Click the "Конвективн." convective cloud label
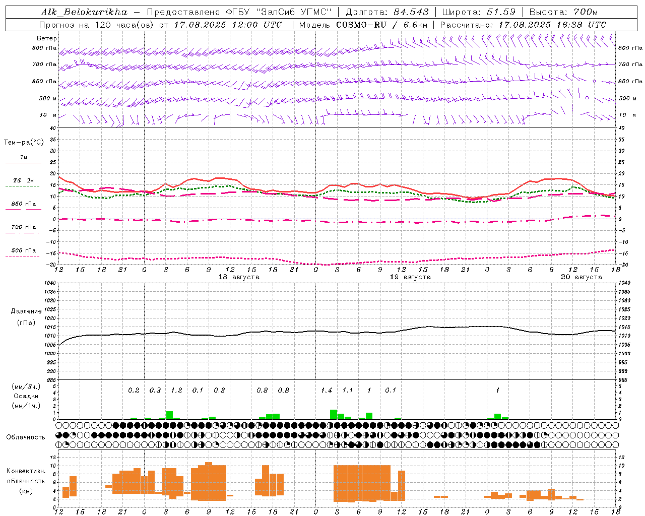This screenshot has width=645, height=516. [x=26, y=471]
